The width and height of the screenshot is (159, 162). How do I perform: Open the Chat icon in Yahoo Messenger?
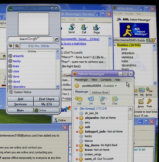(x=115, y=99)
